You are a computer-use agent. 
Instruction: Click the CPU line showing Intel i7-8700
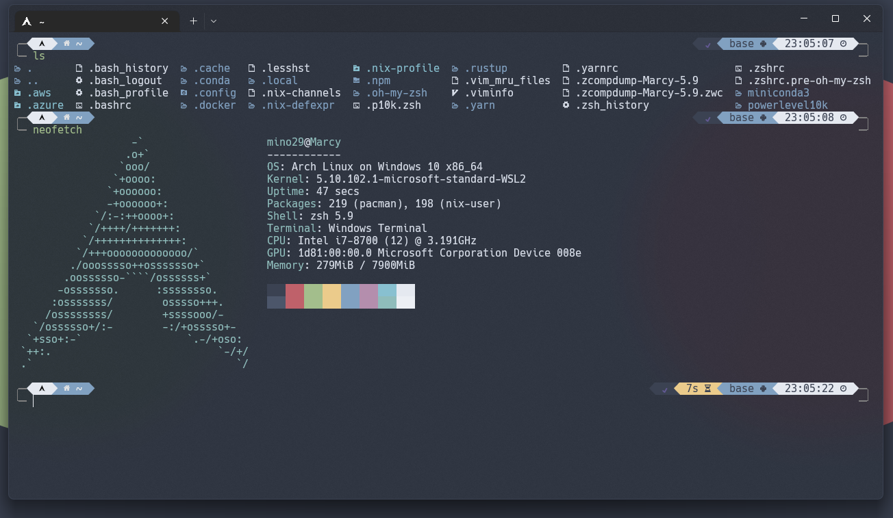(372, 241)
